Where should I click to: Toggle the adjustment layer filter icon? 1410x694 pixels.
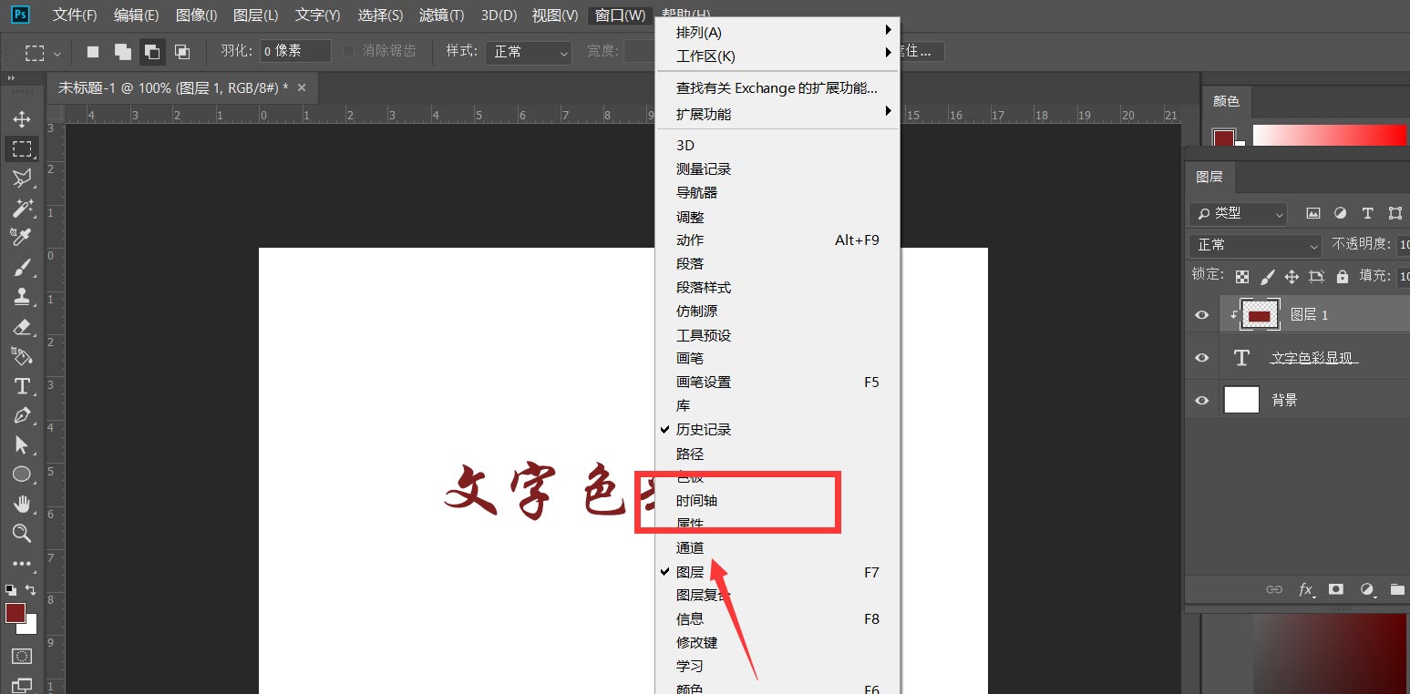point(1340,213)
